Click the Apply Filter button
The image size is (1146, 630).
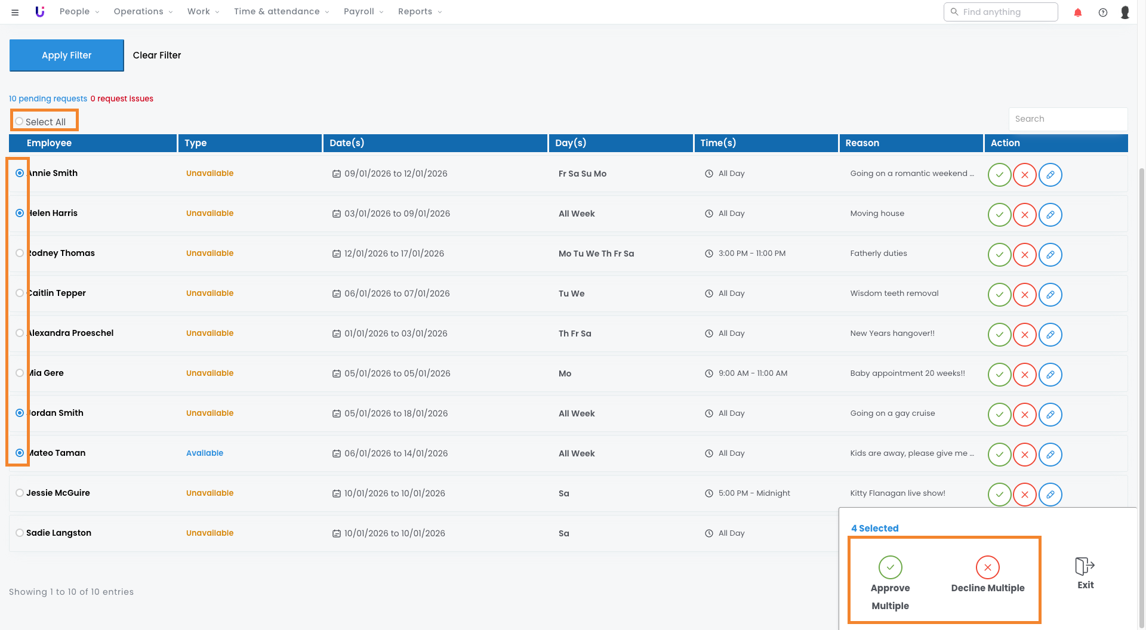[66, 55]
